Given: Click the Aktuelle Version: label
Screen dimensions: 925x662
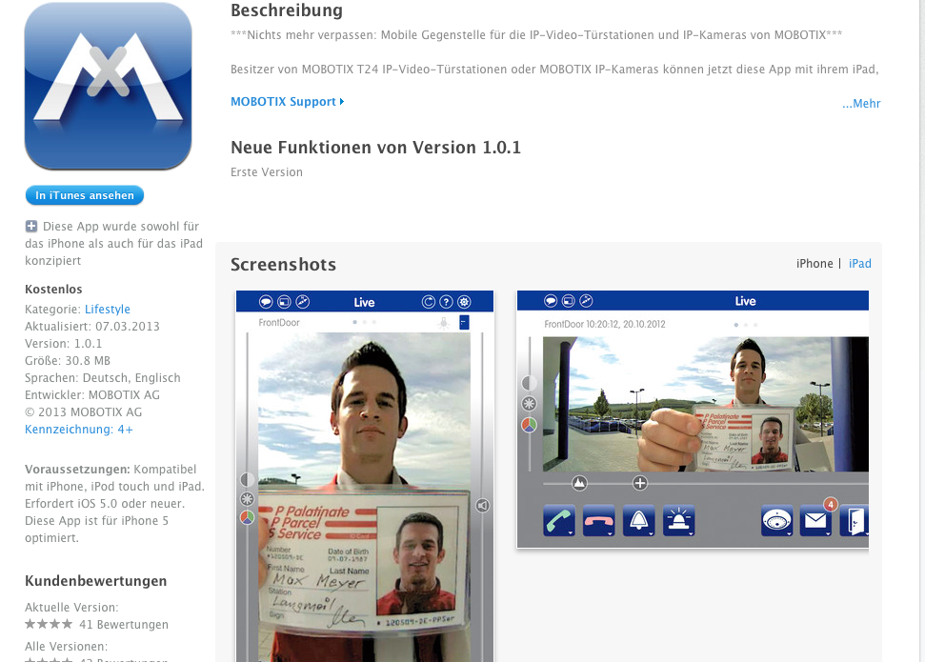Looking at the screenshot, I should [71, 607].
